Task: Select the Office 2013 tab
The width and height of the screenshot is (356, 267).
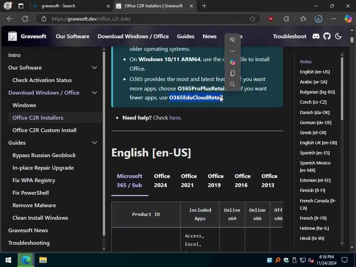Action: 269,181
